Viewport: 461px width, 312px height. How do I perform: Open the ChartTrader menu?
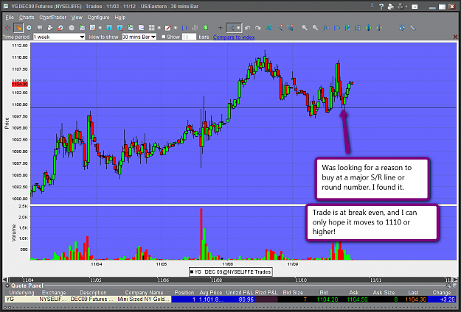pos(53,18)
